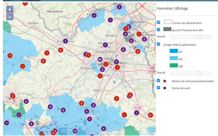This screenshot has width=218, height=136.
Task: Zoom in on the map
Action: (x=9, y=10)
